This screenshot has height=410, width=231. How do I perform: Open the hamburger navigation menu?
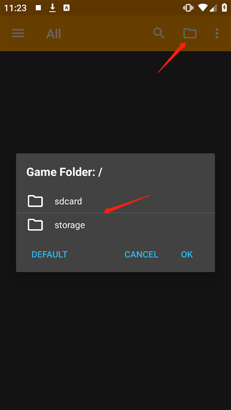click(18, 33)
